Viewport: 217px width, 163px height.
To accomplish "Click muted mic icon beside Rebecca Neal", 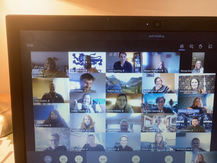I will point(50,125).
